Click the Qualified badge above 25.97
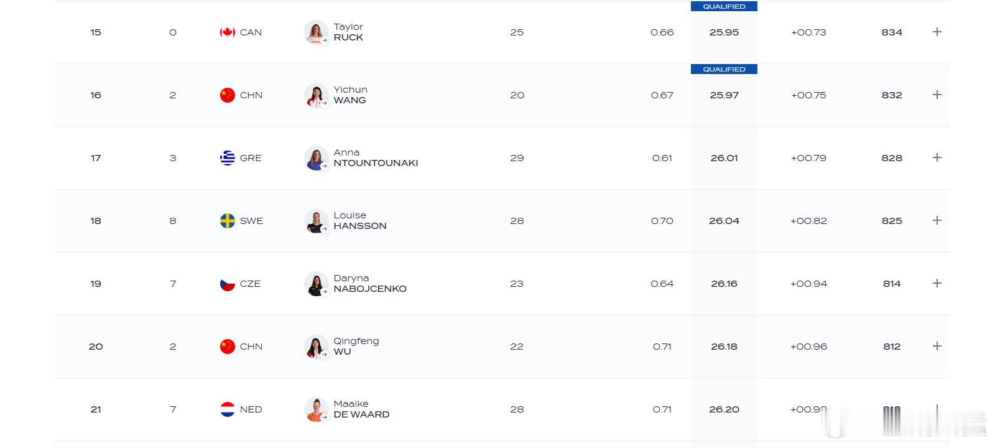Viewport: 995px width, 448px height. pyautogui.click(x=724, y=69)
